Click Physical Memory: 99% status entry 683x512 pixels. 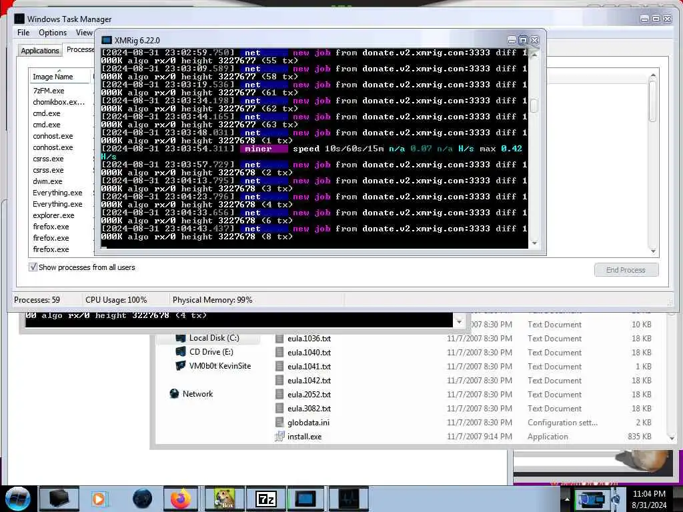(x=212, y=300)
